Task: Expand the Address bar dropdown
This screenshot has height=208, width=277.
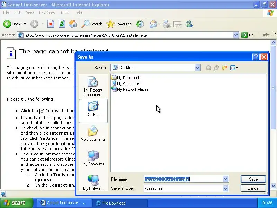Action: (x=236, y=35)
